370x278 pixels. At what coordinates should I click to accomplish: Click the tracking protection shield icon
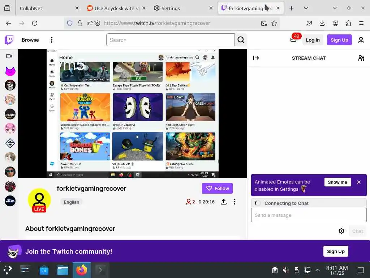[x=70, y=23]
